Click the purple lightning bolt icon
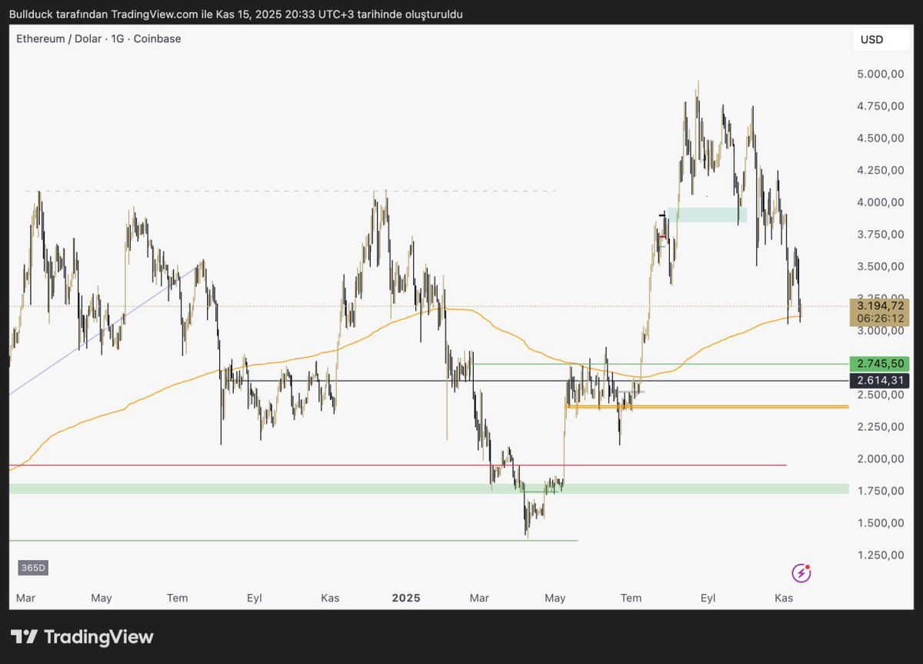This screenshot has height=664, width=923. point(801,572)
